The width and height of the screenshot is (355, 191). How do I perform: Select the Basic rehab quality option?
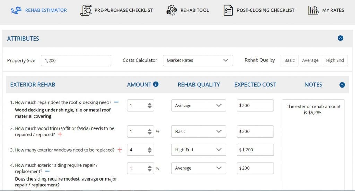click(289, 60)
